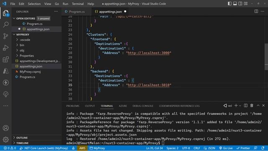This screenshot has height=151, width=268.
Task: Switch to Debug Console tab
Action: [143, 106]
